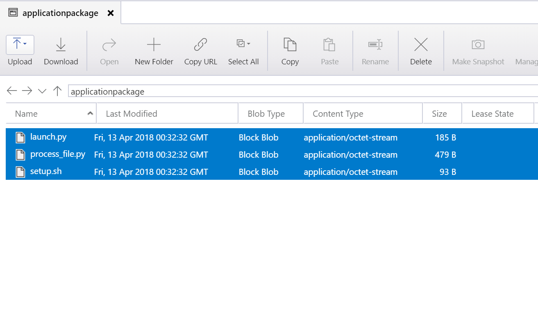Click the Open toolbar icon
Screen dimensions: 538x317
pyautogui.click(x=109, y=44)
